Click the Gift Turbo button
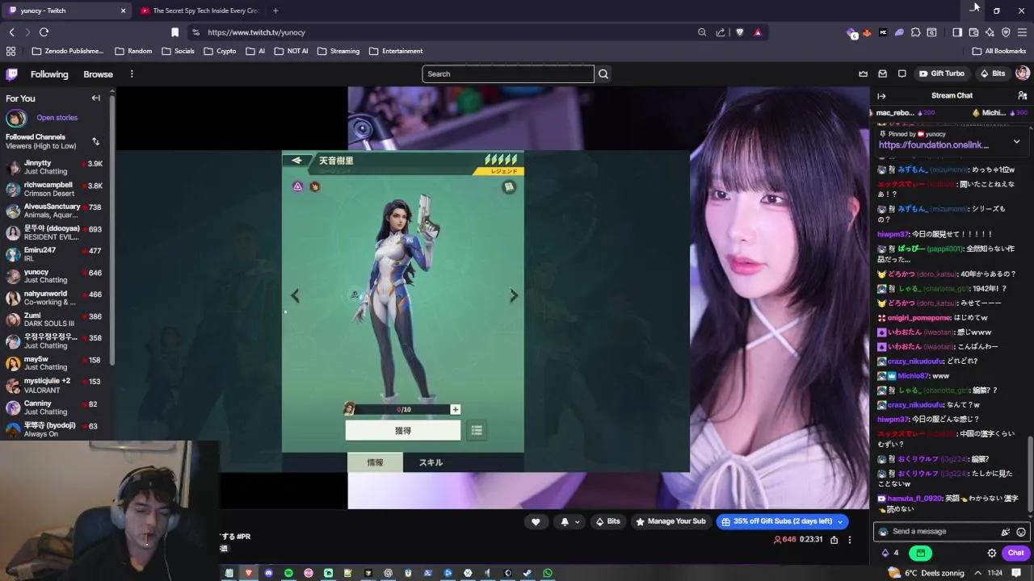 [942, 73]
